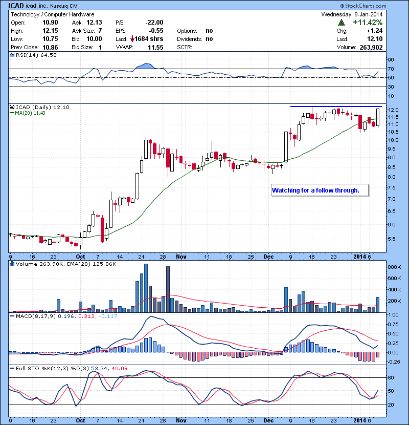Click the candlestick icon before ICAD (Daily)
The image size is (409, 425).
(x=12, y=108)
